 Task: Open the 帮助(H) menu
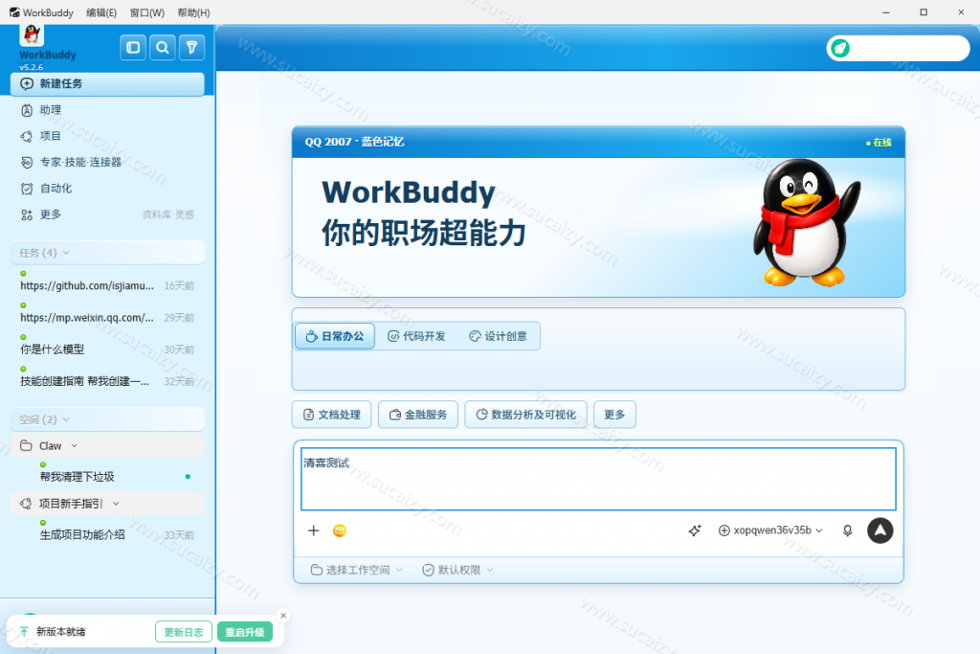(x=193, y=12)
